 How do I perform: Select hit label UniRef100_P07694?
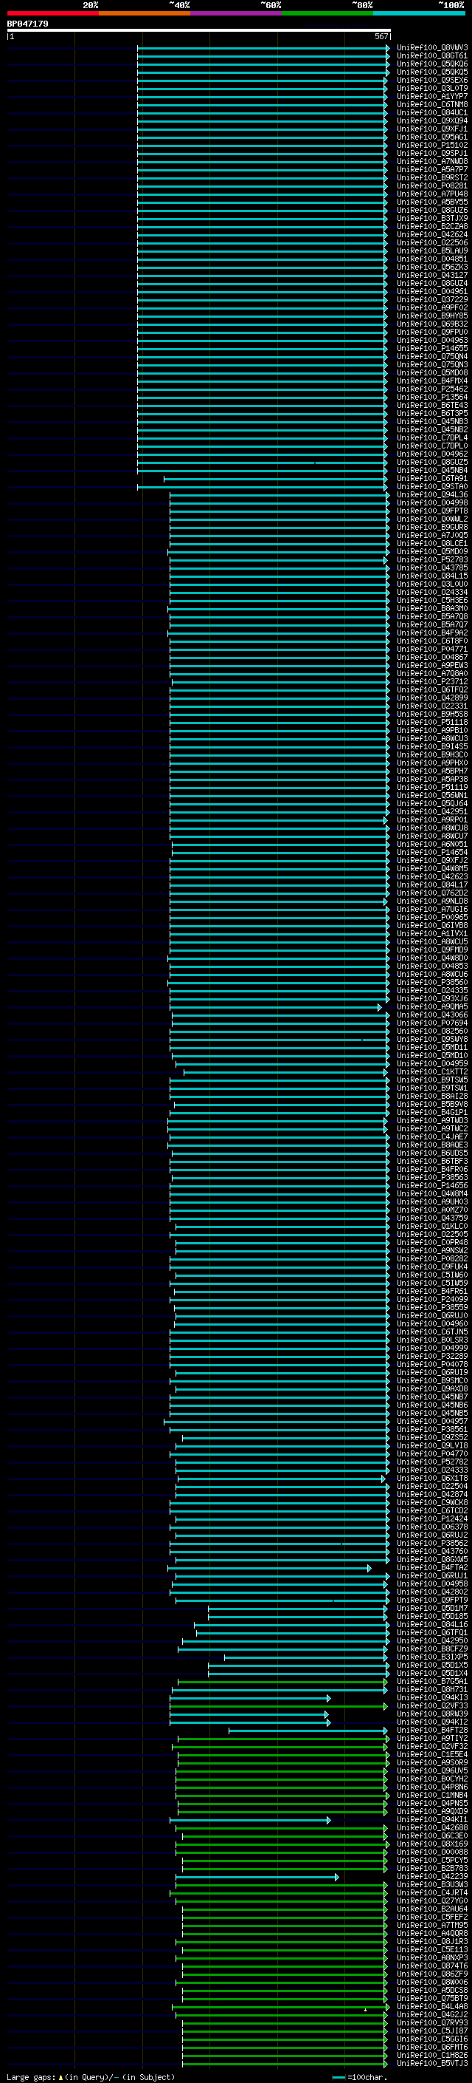[x=431, y=1023]
